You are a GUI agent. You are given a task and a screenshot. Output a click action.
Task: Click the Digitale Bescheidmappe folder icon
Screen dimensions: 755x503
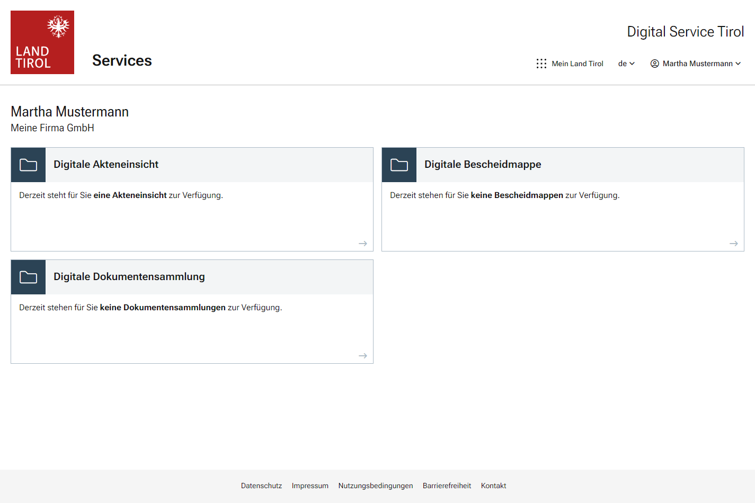tap(399, 165)
